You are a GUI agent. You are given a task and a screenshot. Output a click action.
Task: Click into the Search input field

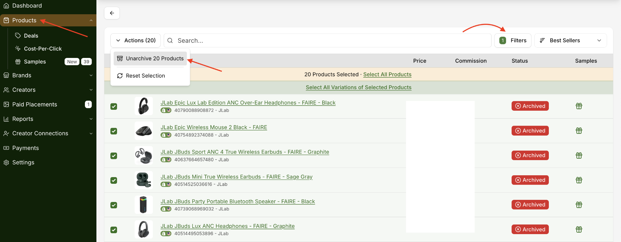pos(327,40)
